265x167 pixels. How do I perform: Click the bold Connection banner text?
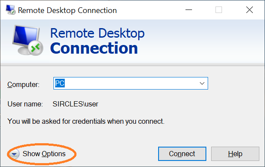[x=94, y=48]
